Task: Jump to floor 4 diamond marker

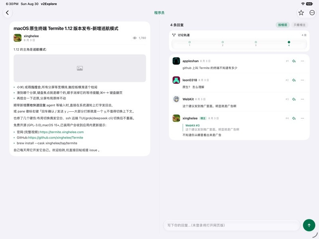Action: tap(289, 43)
